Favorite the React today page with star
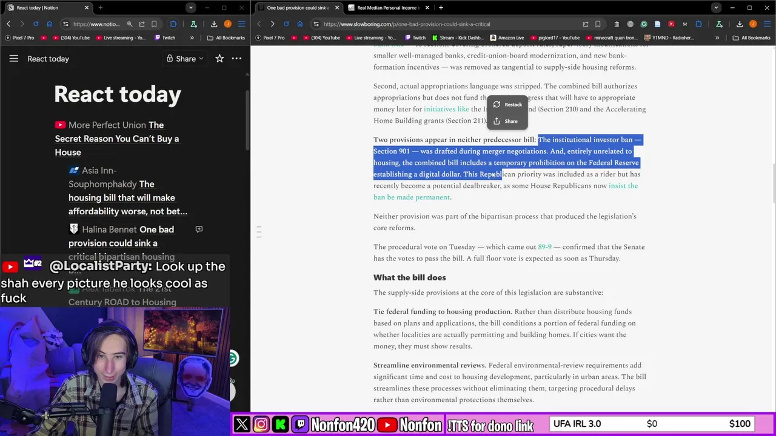 click(x=219, y=59)
